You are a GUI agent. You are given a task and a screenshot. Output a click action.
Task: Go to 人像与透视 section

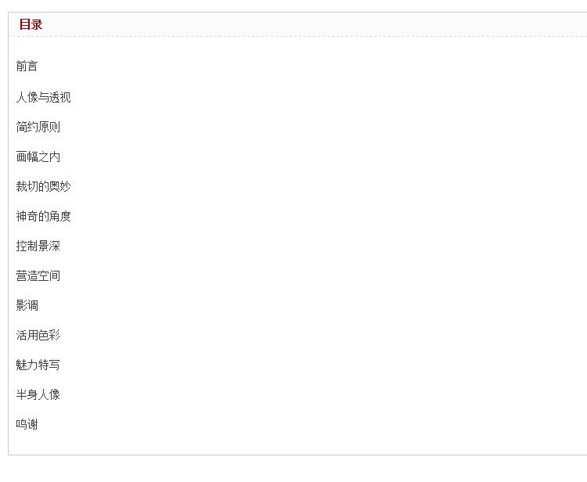point(43,97)
